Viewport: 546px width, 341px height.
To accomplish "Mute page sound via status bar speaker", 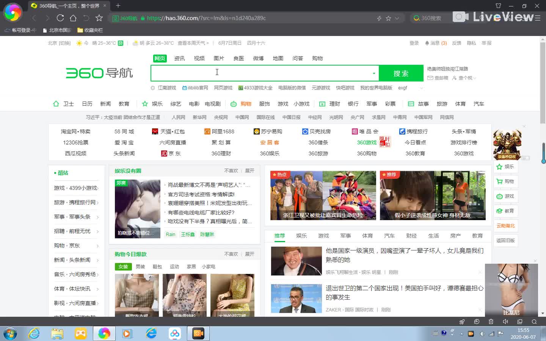I will [x=505, y=322].
